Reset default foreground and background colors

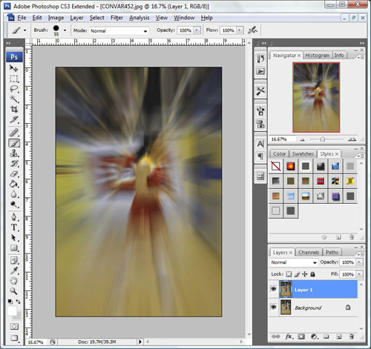[x=10, y=302]
